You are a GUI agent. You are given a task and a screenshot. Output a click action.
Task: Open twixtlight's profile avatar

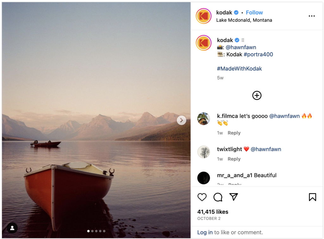click(203, 152)
